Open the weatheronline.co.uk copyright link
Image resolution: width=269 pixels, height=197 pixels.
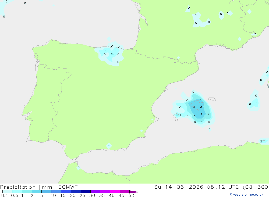pos(246,195)
